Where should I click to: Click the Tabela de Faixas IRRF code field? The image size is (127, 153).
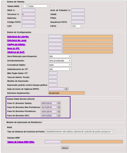tap(53, 142)
